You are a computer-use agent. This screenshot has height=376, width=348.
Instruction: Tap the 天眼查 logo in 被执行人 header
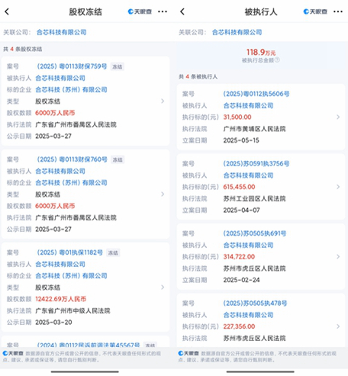(315, 11)
